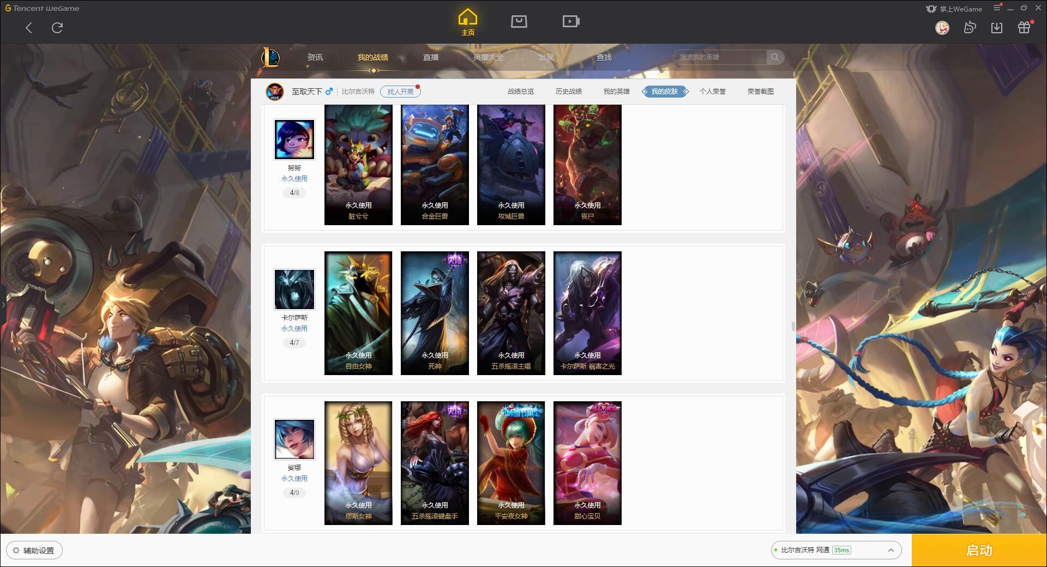Open the hamburger menu icon
1047x567 pixels.
click(997, 8)
